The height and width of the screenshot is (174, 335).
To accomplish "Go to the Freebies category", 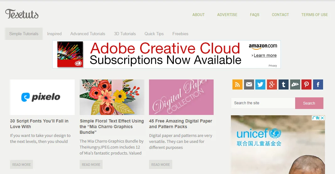I will 180,34.
